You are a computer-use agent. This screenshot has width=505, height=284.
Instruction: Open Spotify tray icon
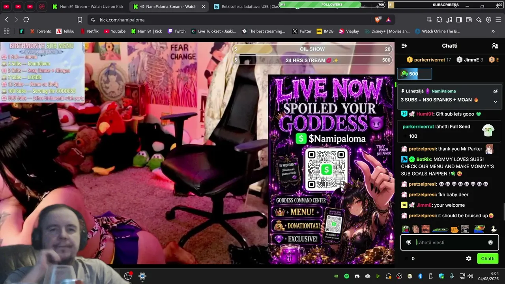pyautogui.click(x=346, y=276)
